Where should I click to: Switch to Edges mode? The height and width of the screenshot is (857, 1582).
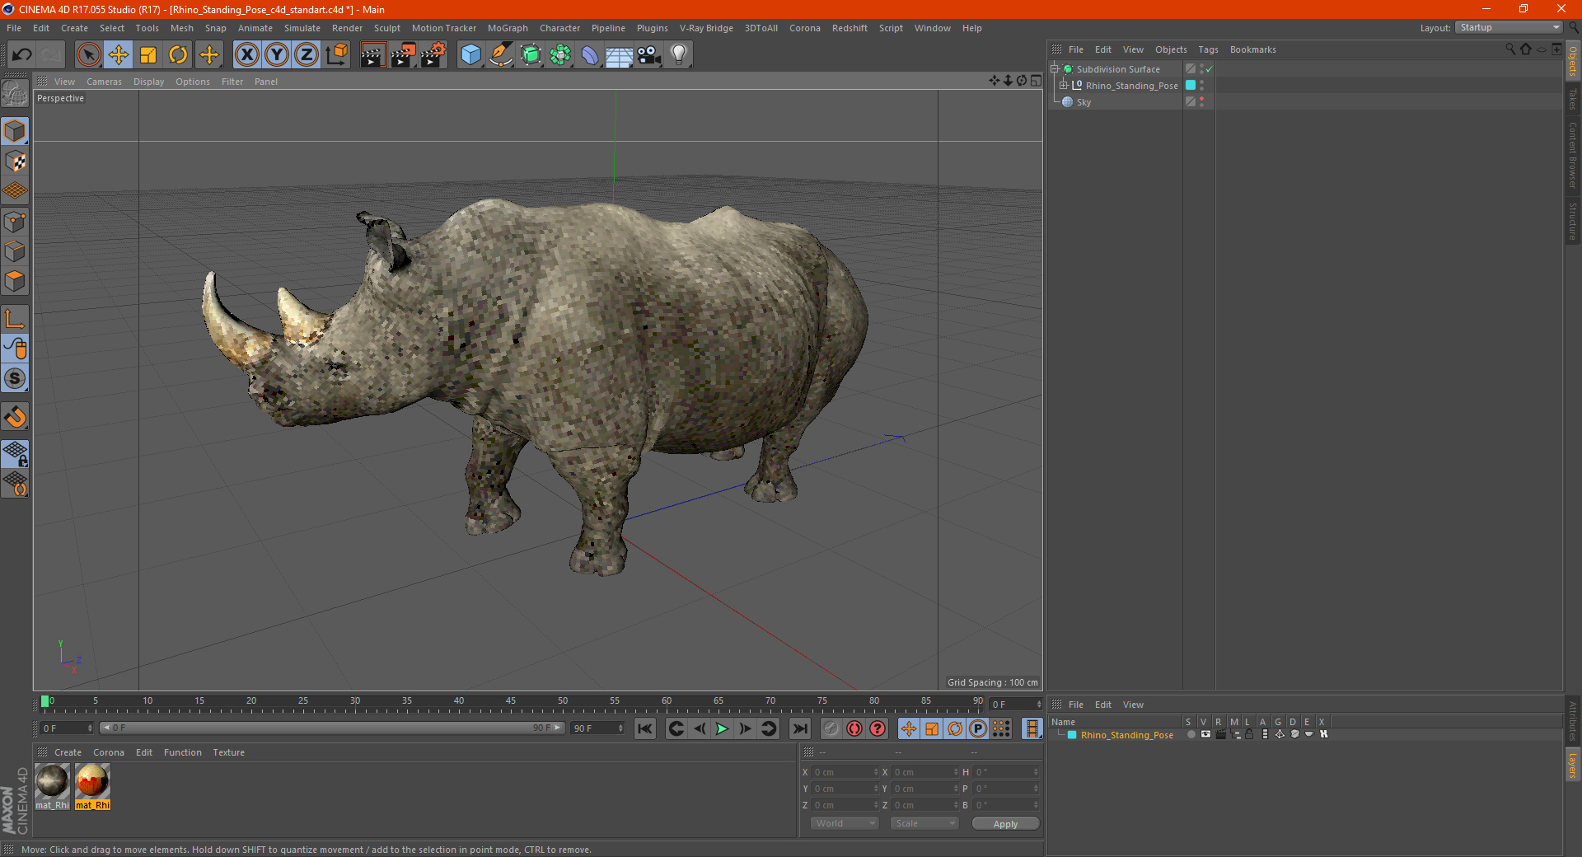(15, 251)
